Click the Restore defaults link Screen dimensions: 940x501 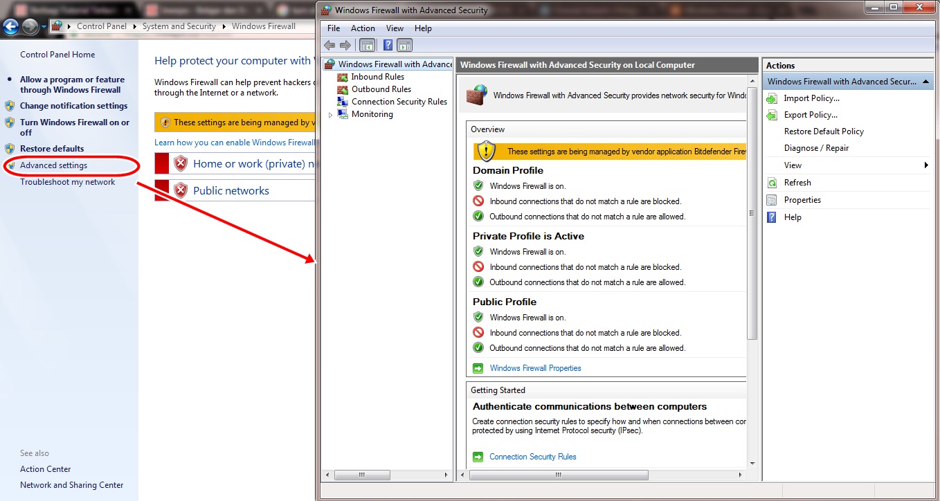tap(52, 149)
